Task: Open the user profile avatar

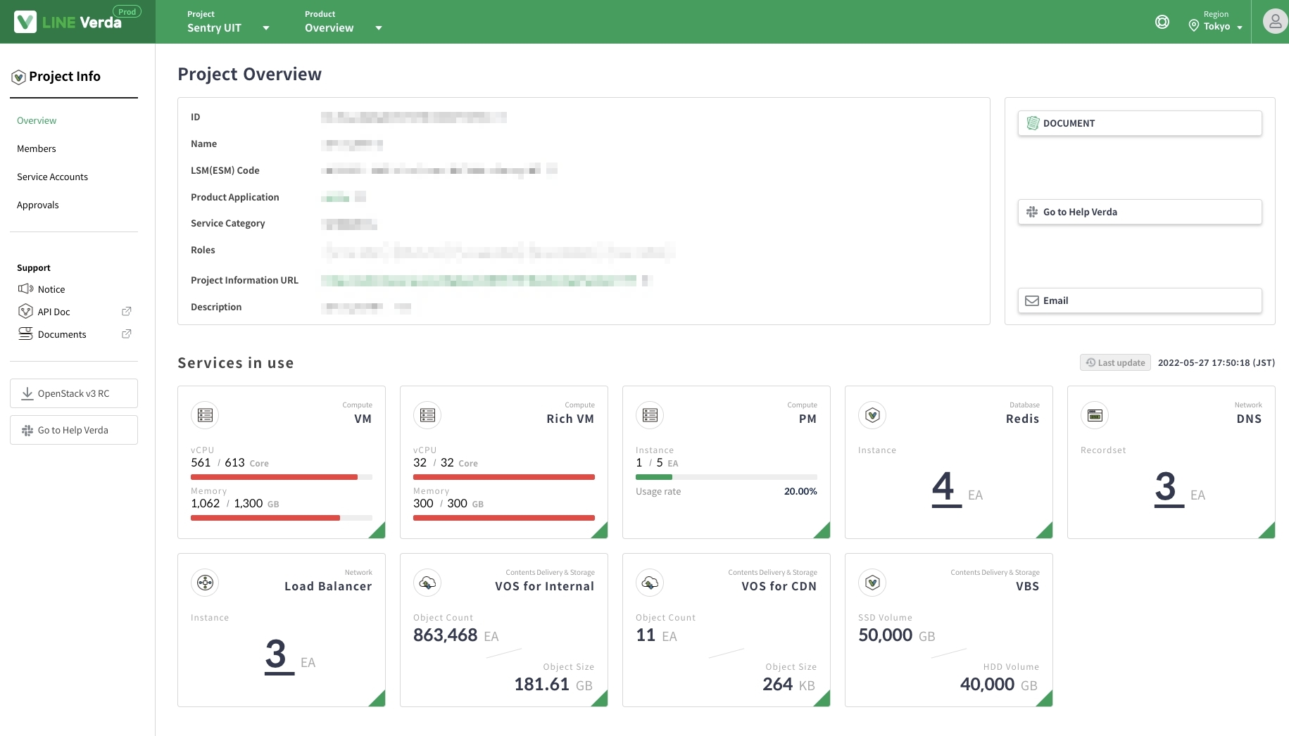Action: point(1275,21)
